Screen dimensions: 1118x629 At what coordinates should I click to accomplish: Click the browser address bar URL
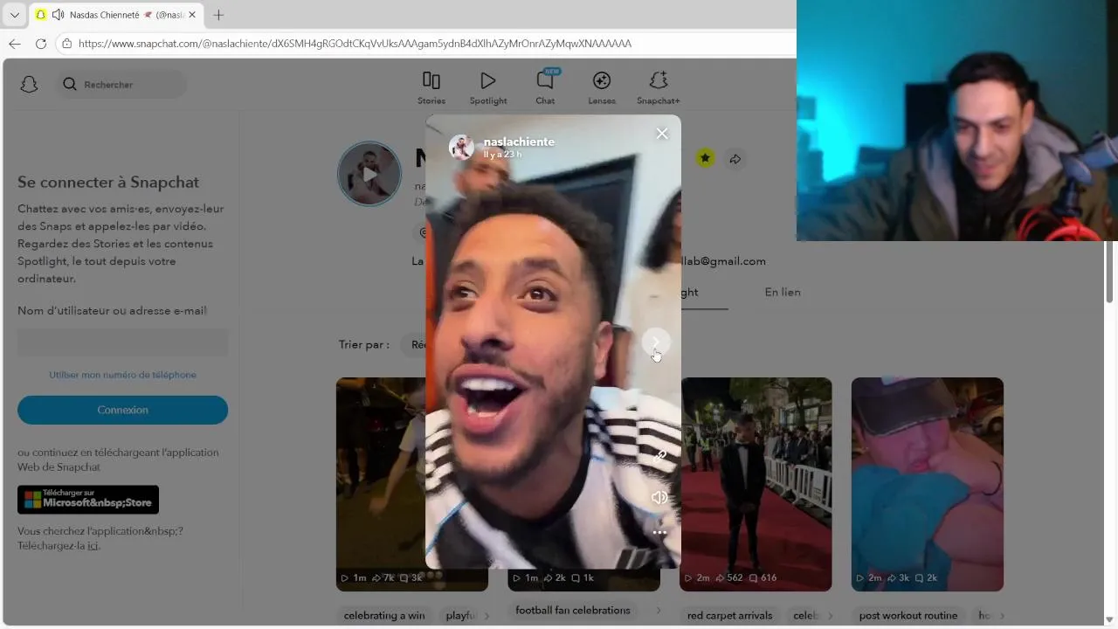click(x=355, y=44)
